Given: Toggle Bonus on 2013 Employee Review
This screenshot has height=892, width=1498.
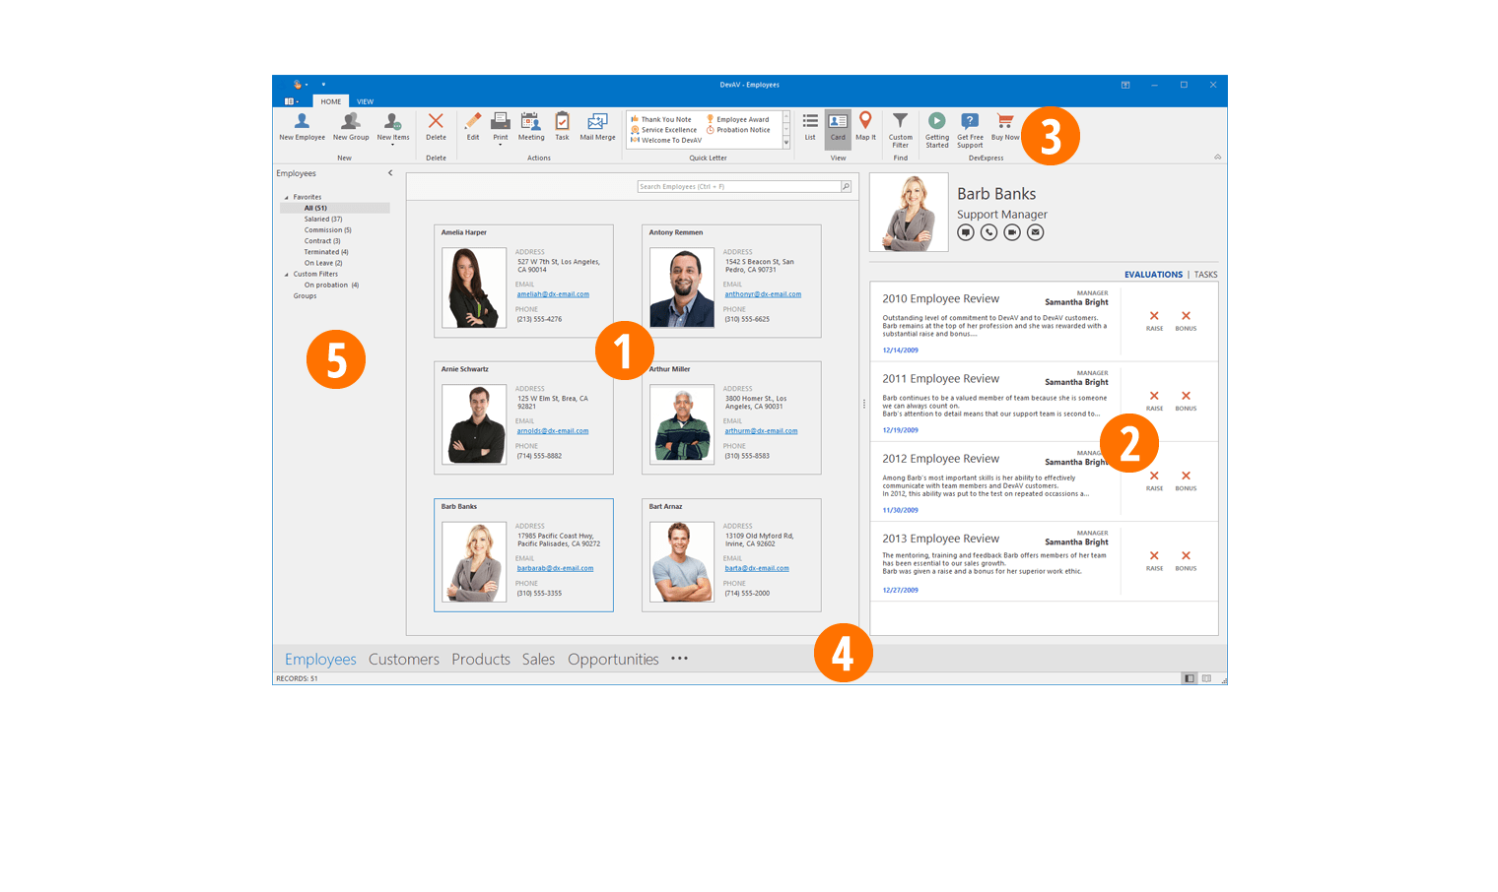Looking at the screenshot, I should pyautogui.click(x=1186, y=556).
